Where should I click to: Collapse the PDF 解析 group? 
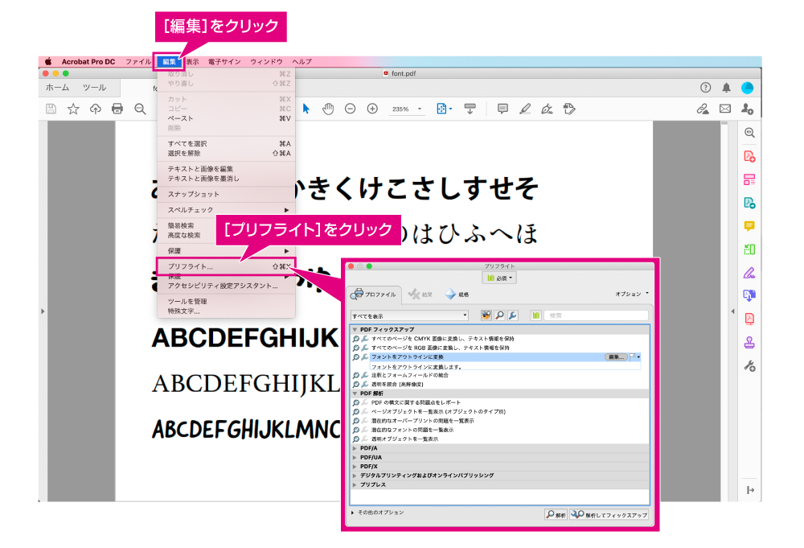click(x=355, y=393)
